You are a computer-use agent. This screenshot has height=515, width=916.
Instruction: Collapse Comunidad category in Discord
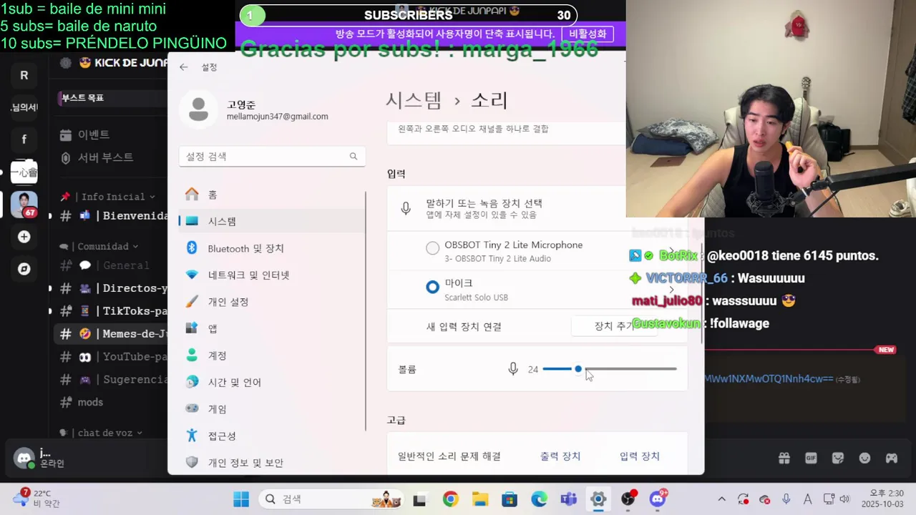(100, 246)
